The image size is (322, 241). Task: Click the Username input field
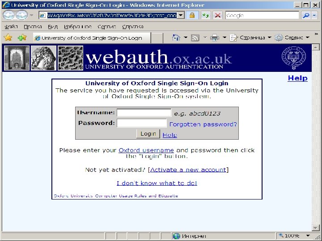pyautogui.click(x=144, y=113)
